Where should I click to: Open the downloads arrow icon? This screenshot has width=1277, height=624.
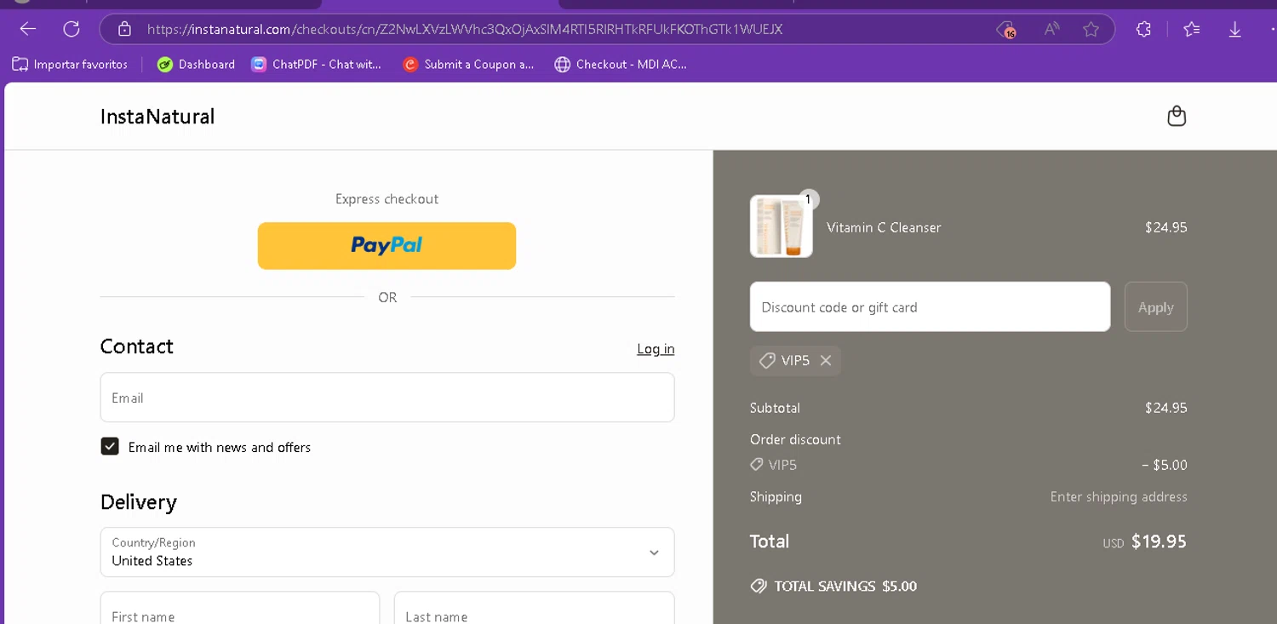pos(1234,29)
